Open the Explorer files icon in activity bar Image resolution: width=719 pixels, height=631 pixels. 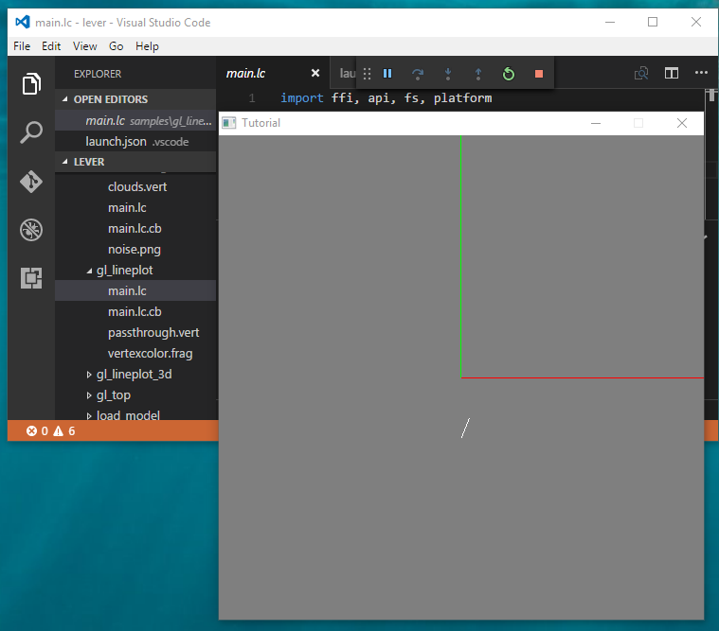[x=31, y=83]
